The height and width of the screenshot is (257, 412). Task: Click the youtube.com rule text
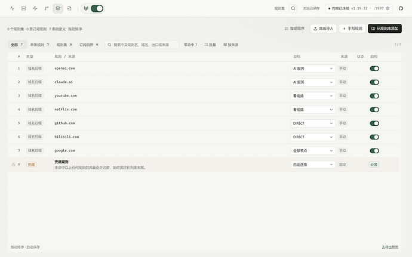tap(66, 95)
